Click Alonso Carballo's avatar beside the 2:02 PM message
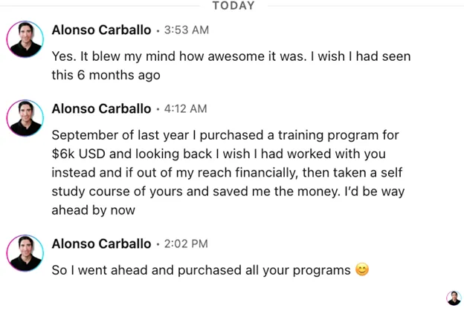Image resolution: width=464 pixels, height=317 pixels. coord(25,252)
